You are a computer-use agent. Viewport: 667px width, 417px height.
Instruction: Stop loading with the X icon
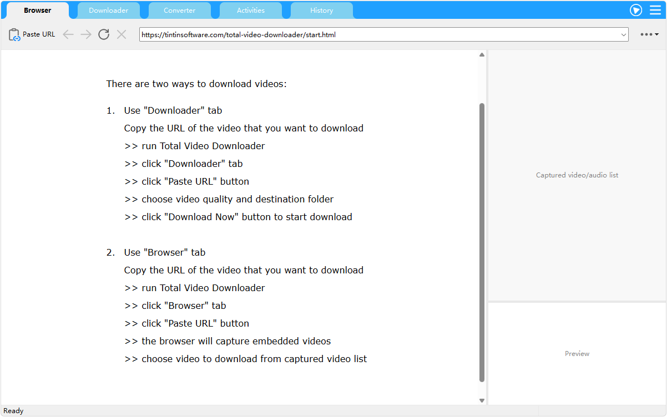[x=122, y=34]
